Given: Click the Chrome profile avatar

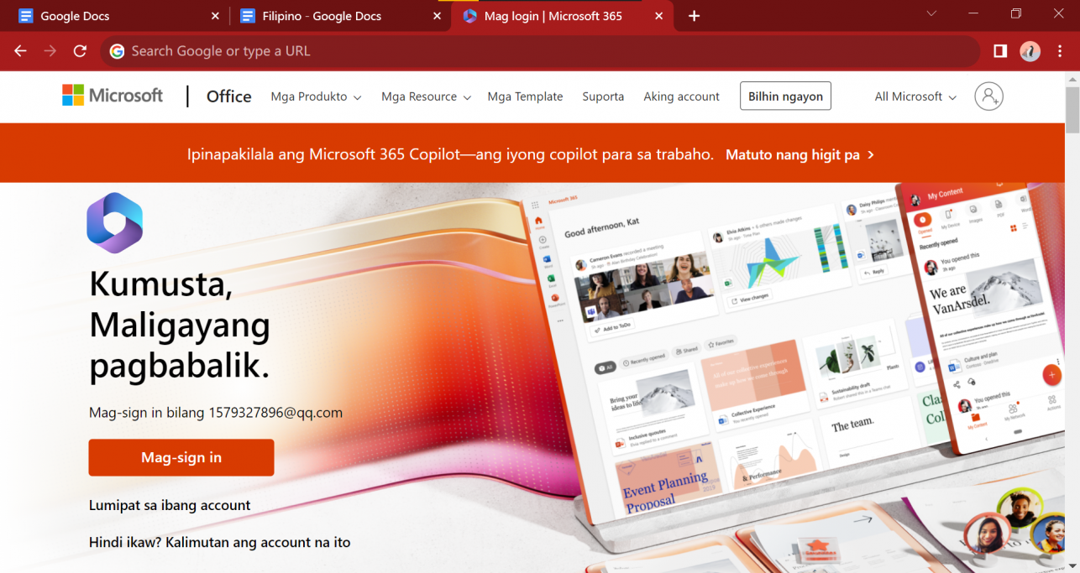Looking at the screenshot, I should [x=1030, y=51].
